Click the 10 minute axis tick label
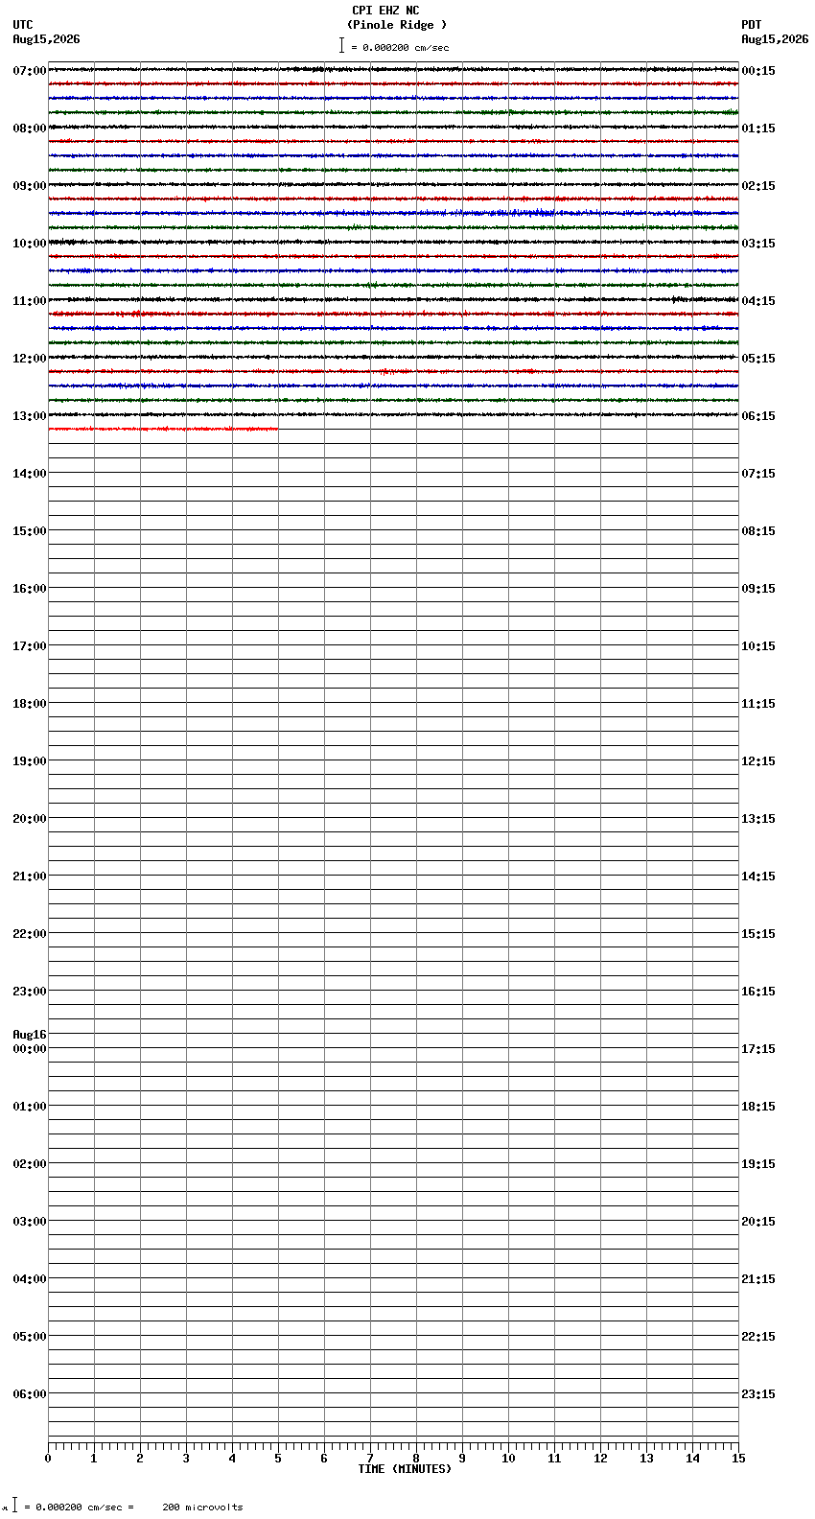Image resolution: width=815 pixels, height=1519 pixels. click(508, 1459)
